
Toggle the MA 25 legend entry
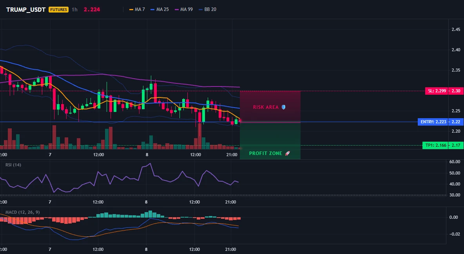159,9
